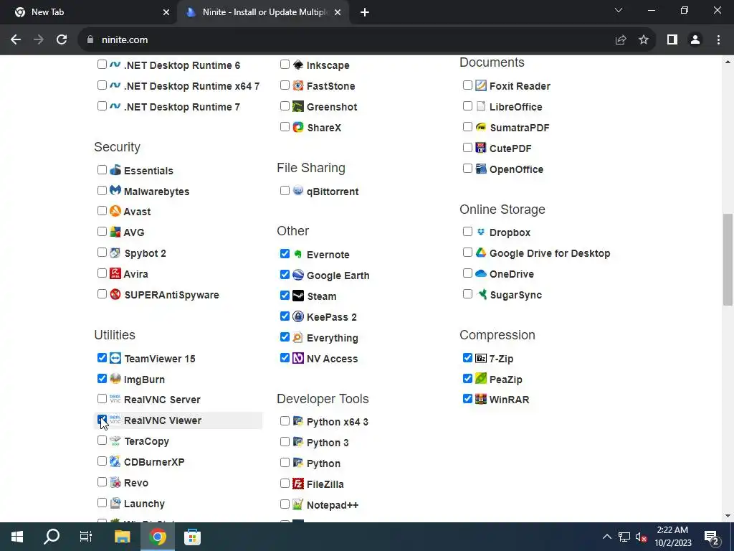
Task: Check the SugarSync checkbox
Action: pos(467,293)
